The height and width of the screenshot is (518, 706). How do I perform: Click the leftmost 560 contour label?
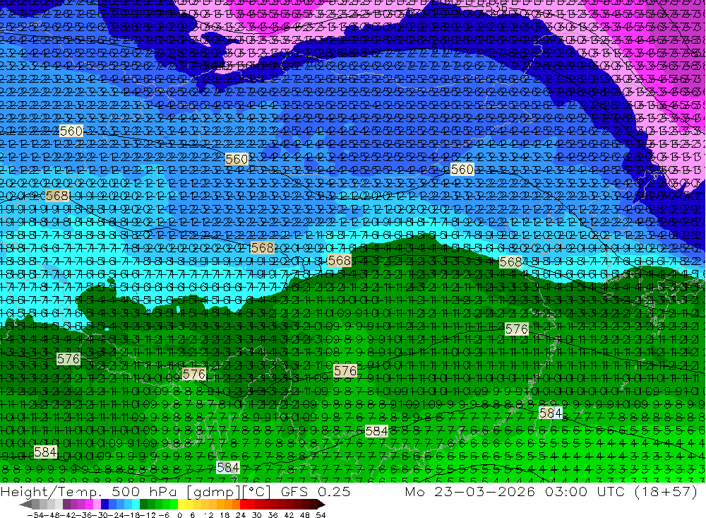pyautogui.click(x=71, y=131)
